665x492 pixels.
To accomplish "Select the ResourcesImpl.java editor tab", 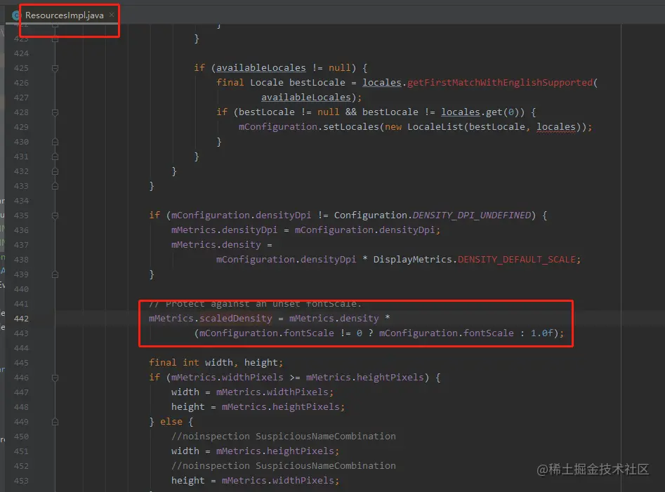I will pyautogui.click(x=64, y=15).
